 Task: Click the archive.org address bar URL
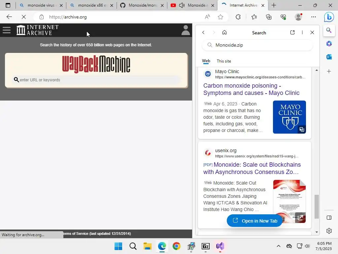click(68, 17)
